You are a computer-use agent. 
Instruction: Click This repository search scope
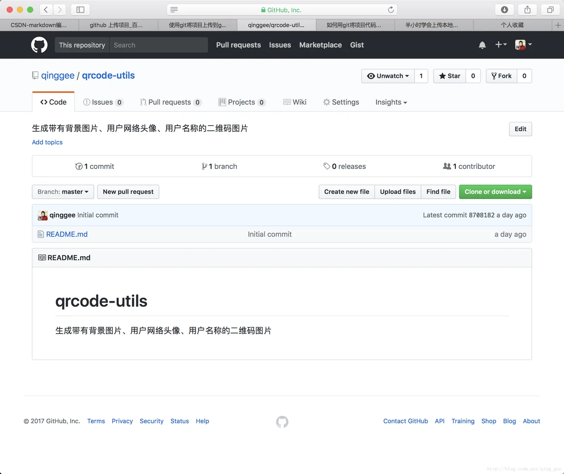coord(82,45)
